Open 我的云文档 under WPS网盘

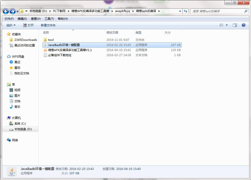(22, 74)
